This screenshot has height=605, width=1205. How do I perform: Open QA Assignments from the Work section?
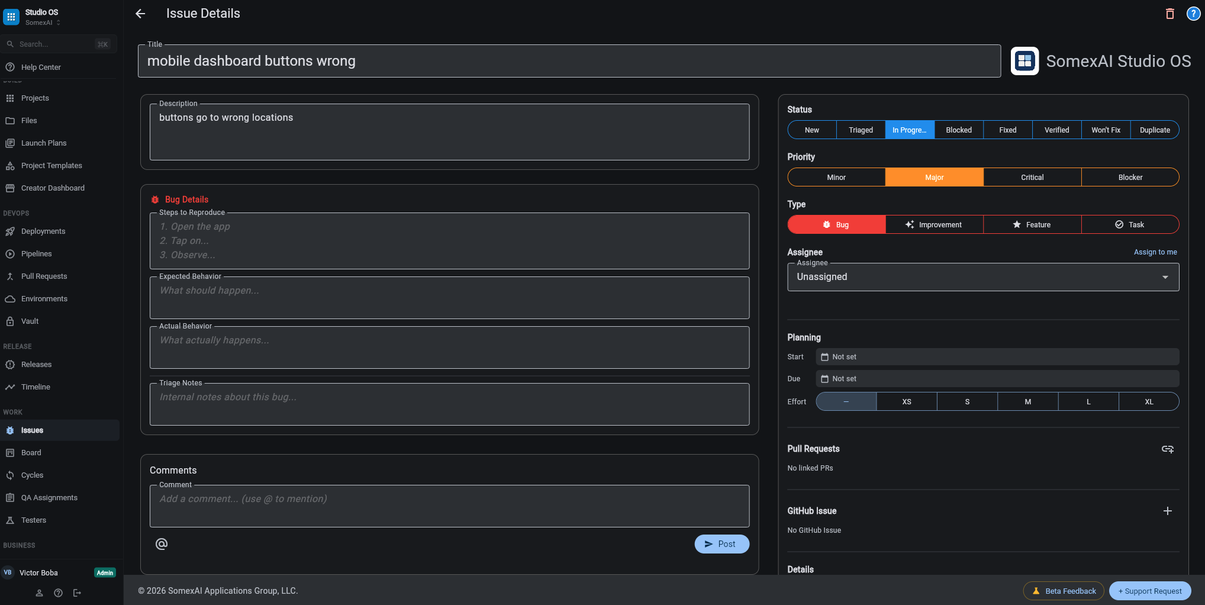[49, 497]
